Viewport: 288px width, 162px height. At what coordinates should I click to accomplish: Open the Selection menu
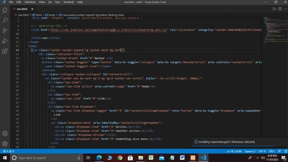click(30, 2)
